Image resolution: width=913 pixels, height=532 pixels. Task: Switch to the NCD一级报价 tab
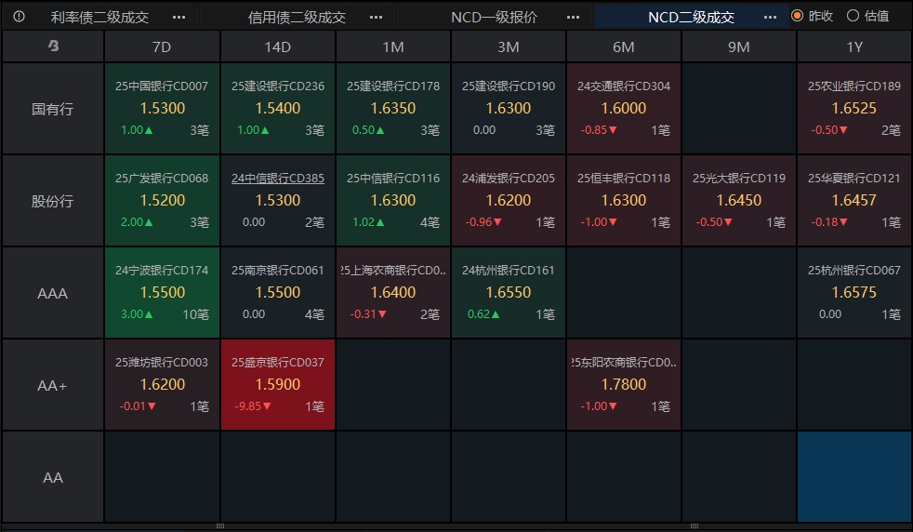(x=494, y=17)
